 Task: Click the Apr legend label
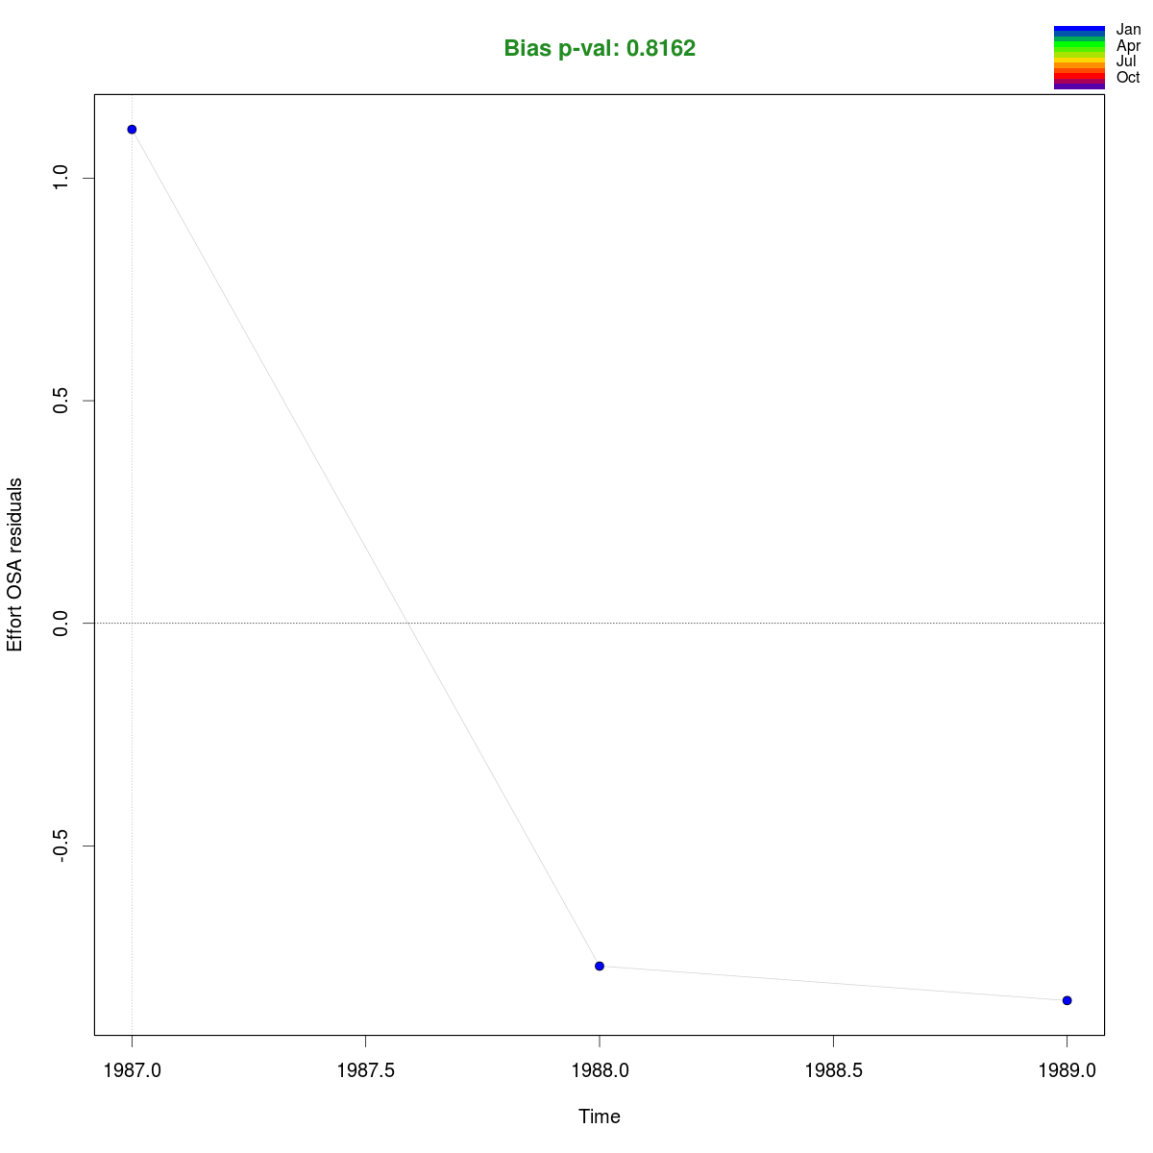(1128, 45)
